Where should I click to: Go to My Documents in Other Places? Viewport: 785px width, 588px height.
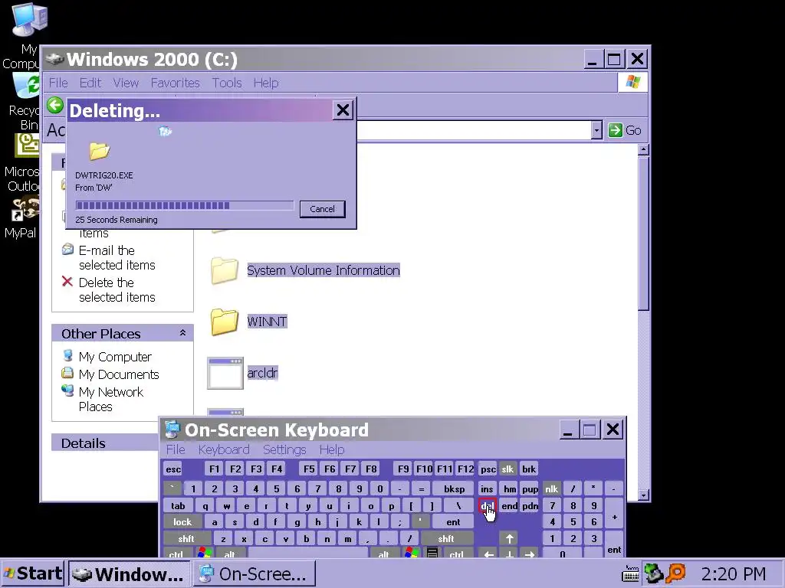point(119,374)
